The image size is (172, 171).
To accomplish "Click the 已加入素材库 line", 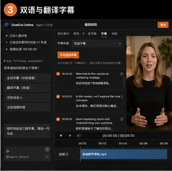I will pyautogui.click(x=18, y=36).
